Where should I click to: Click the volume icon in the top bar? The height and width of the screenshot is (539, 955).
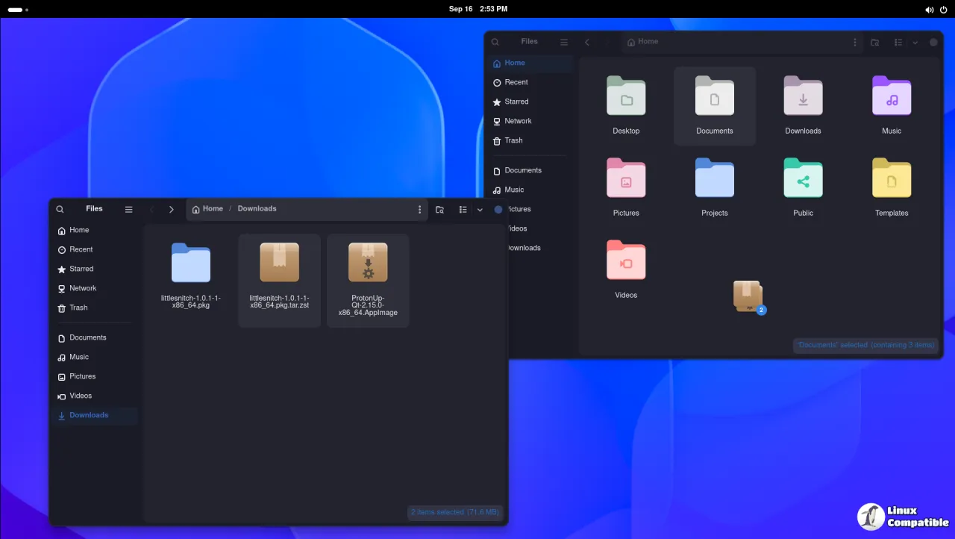(929, 10)
